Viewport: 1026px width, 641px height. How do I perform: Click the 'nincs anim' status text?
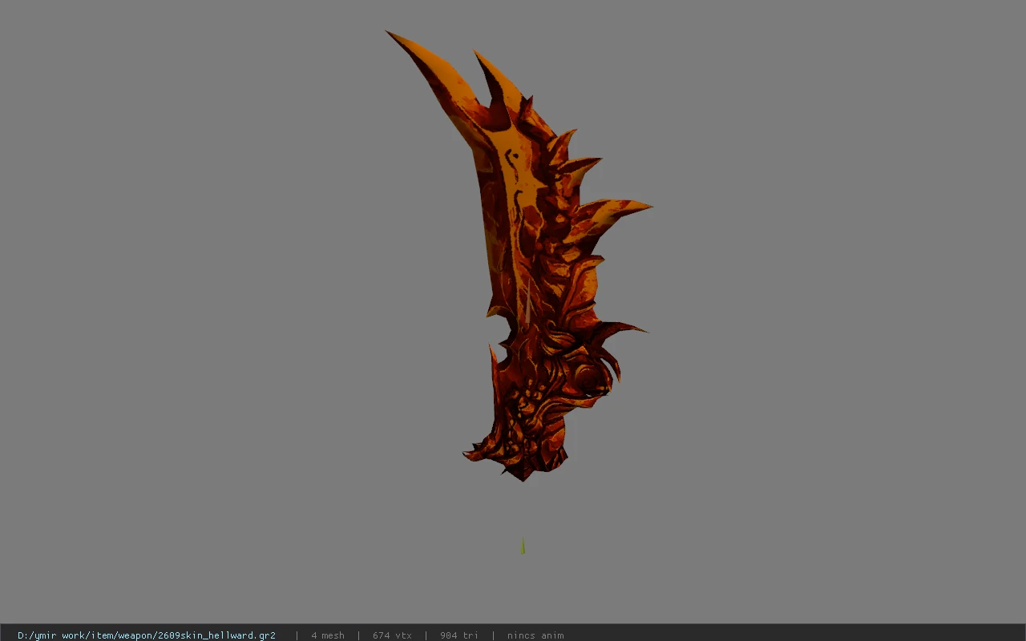[x=535, y=635]
